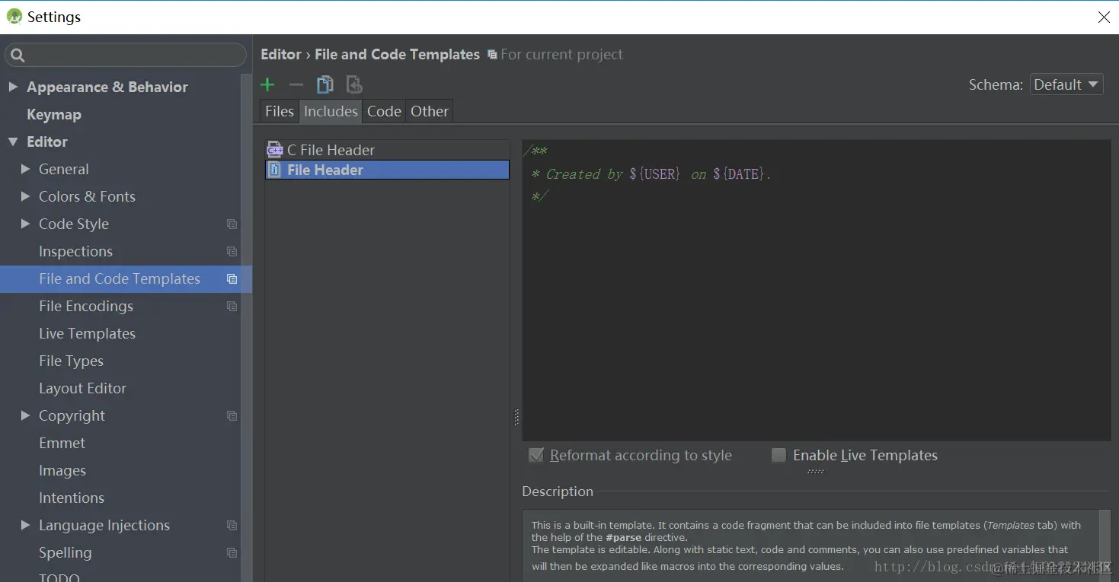Image resolution: width=1119 pixels, height=582 pixels.
Task: Click project-level icon beside File and Code Templates
Action: (x=232, y=279)
